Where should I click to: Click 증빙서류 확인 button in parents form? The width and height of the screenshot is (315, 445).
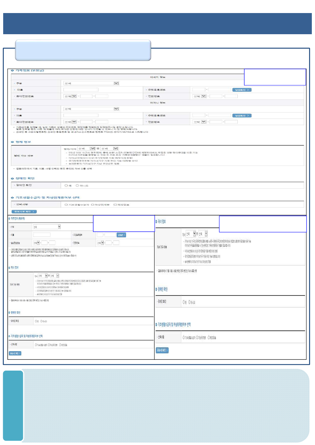point(24,212)
